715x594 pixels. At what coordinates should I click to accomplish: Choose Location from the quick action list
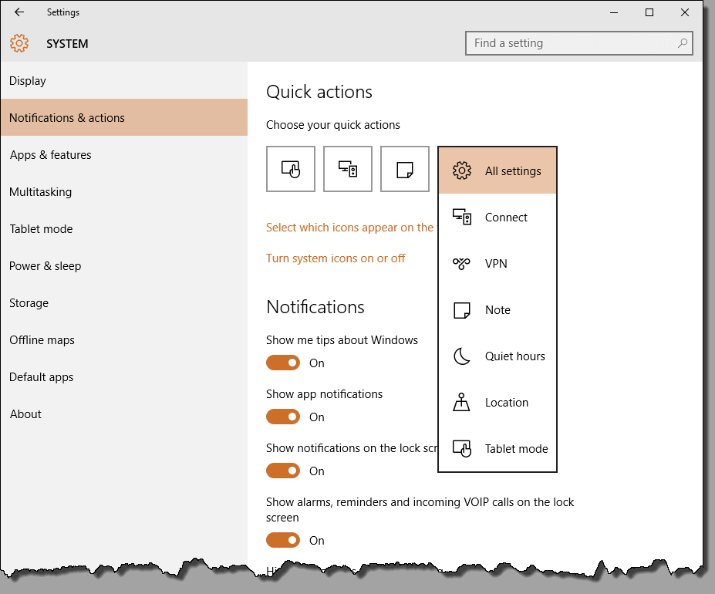[497, 403]
